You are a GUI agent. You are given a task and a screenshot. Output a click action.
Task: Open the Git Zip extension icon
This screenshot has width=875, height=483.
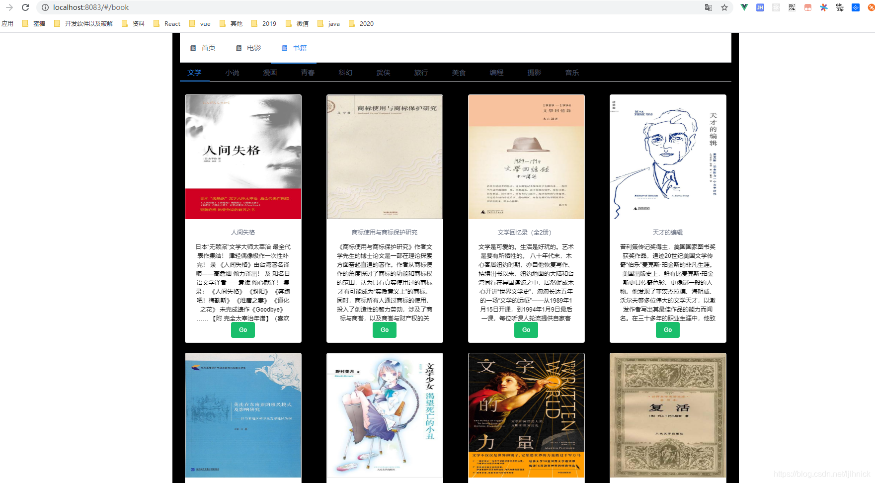coord(839,7)
